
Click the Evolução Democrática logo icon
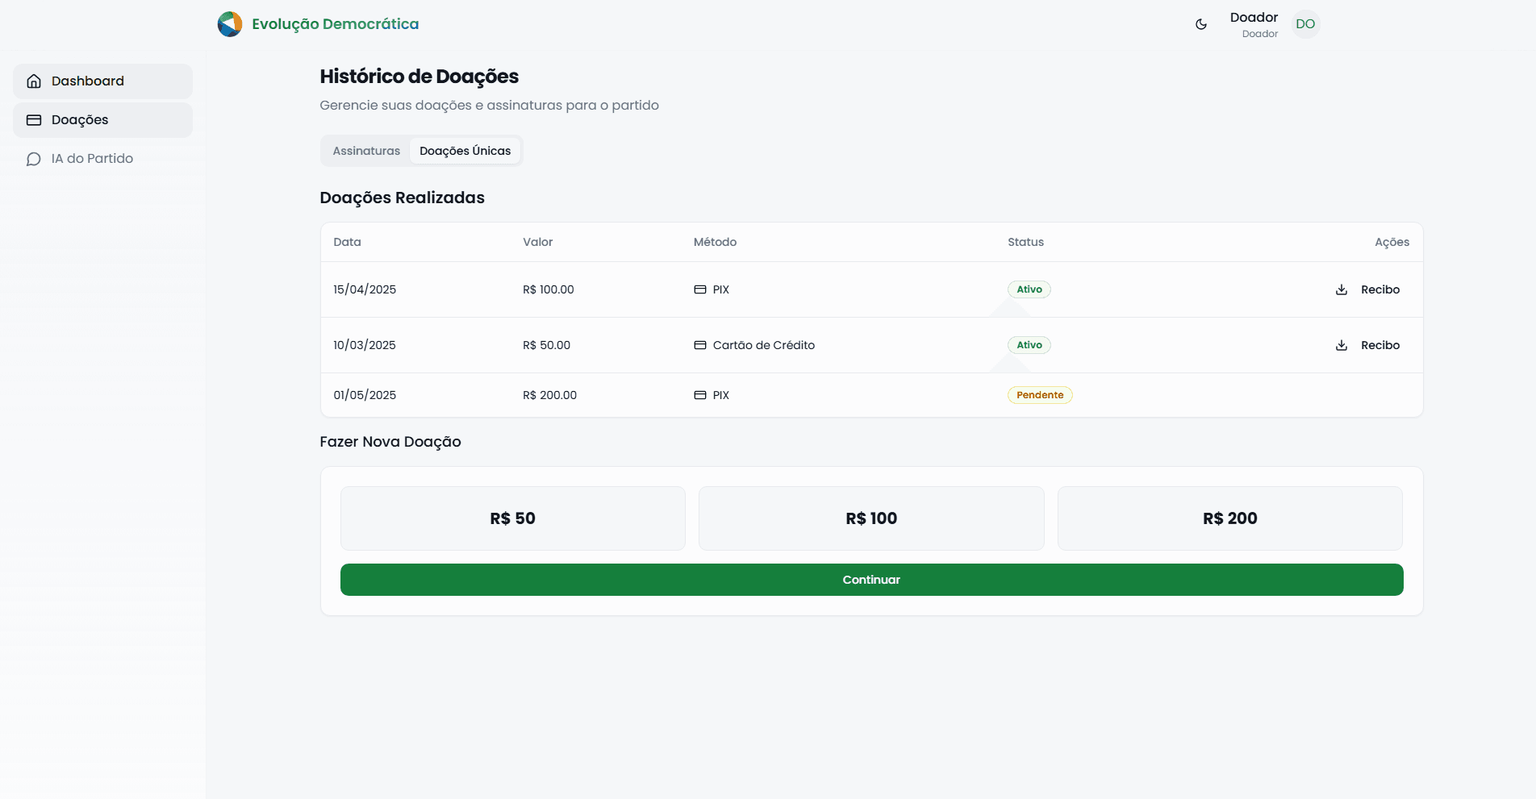230,24
